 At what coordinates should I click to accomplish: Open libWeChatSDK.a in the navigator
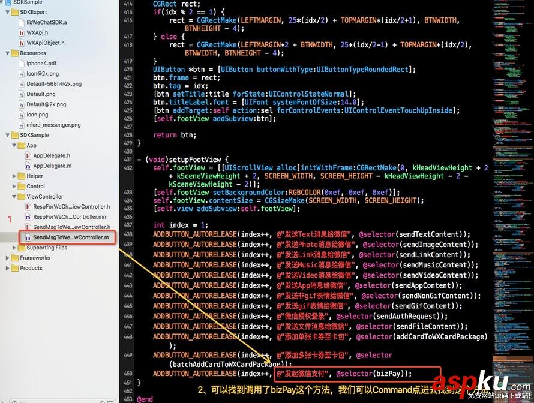click(47, 22)
